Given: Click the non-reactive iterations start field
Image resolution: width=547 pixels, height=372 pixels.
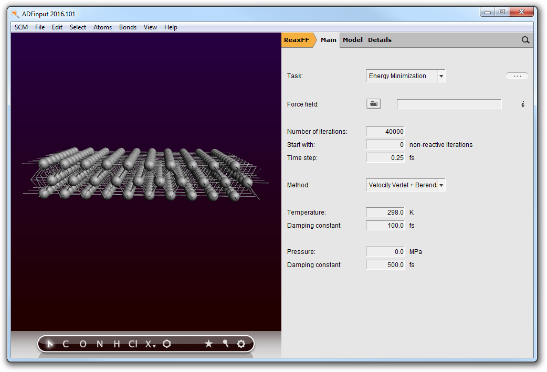Looking at the screenshot, I should tap(385, 145).
